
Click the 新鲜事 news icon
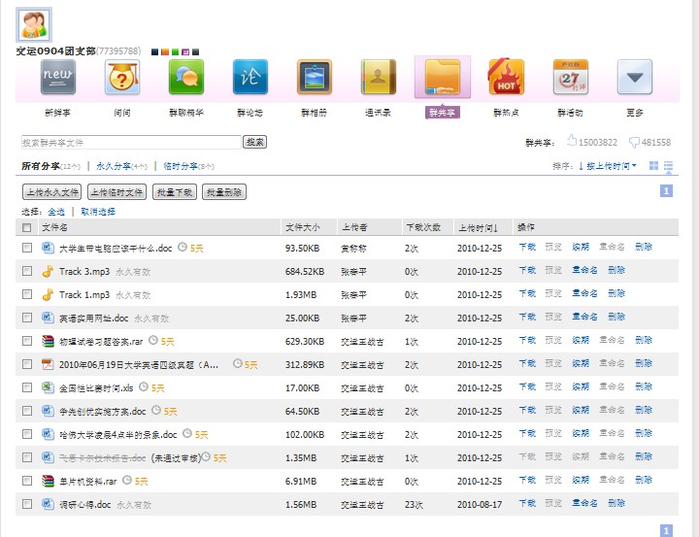[57, 78]
